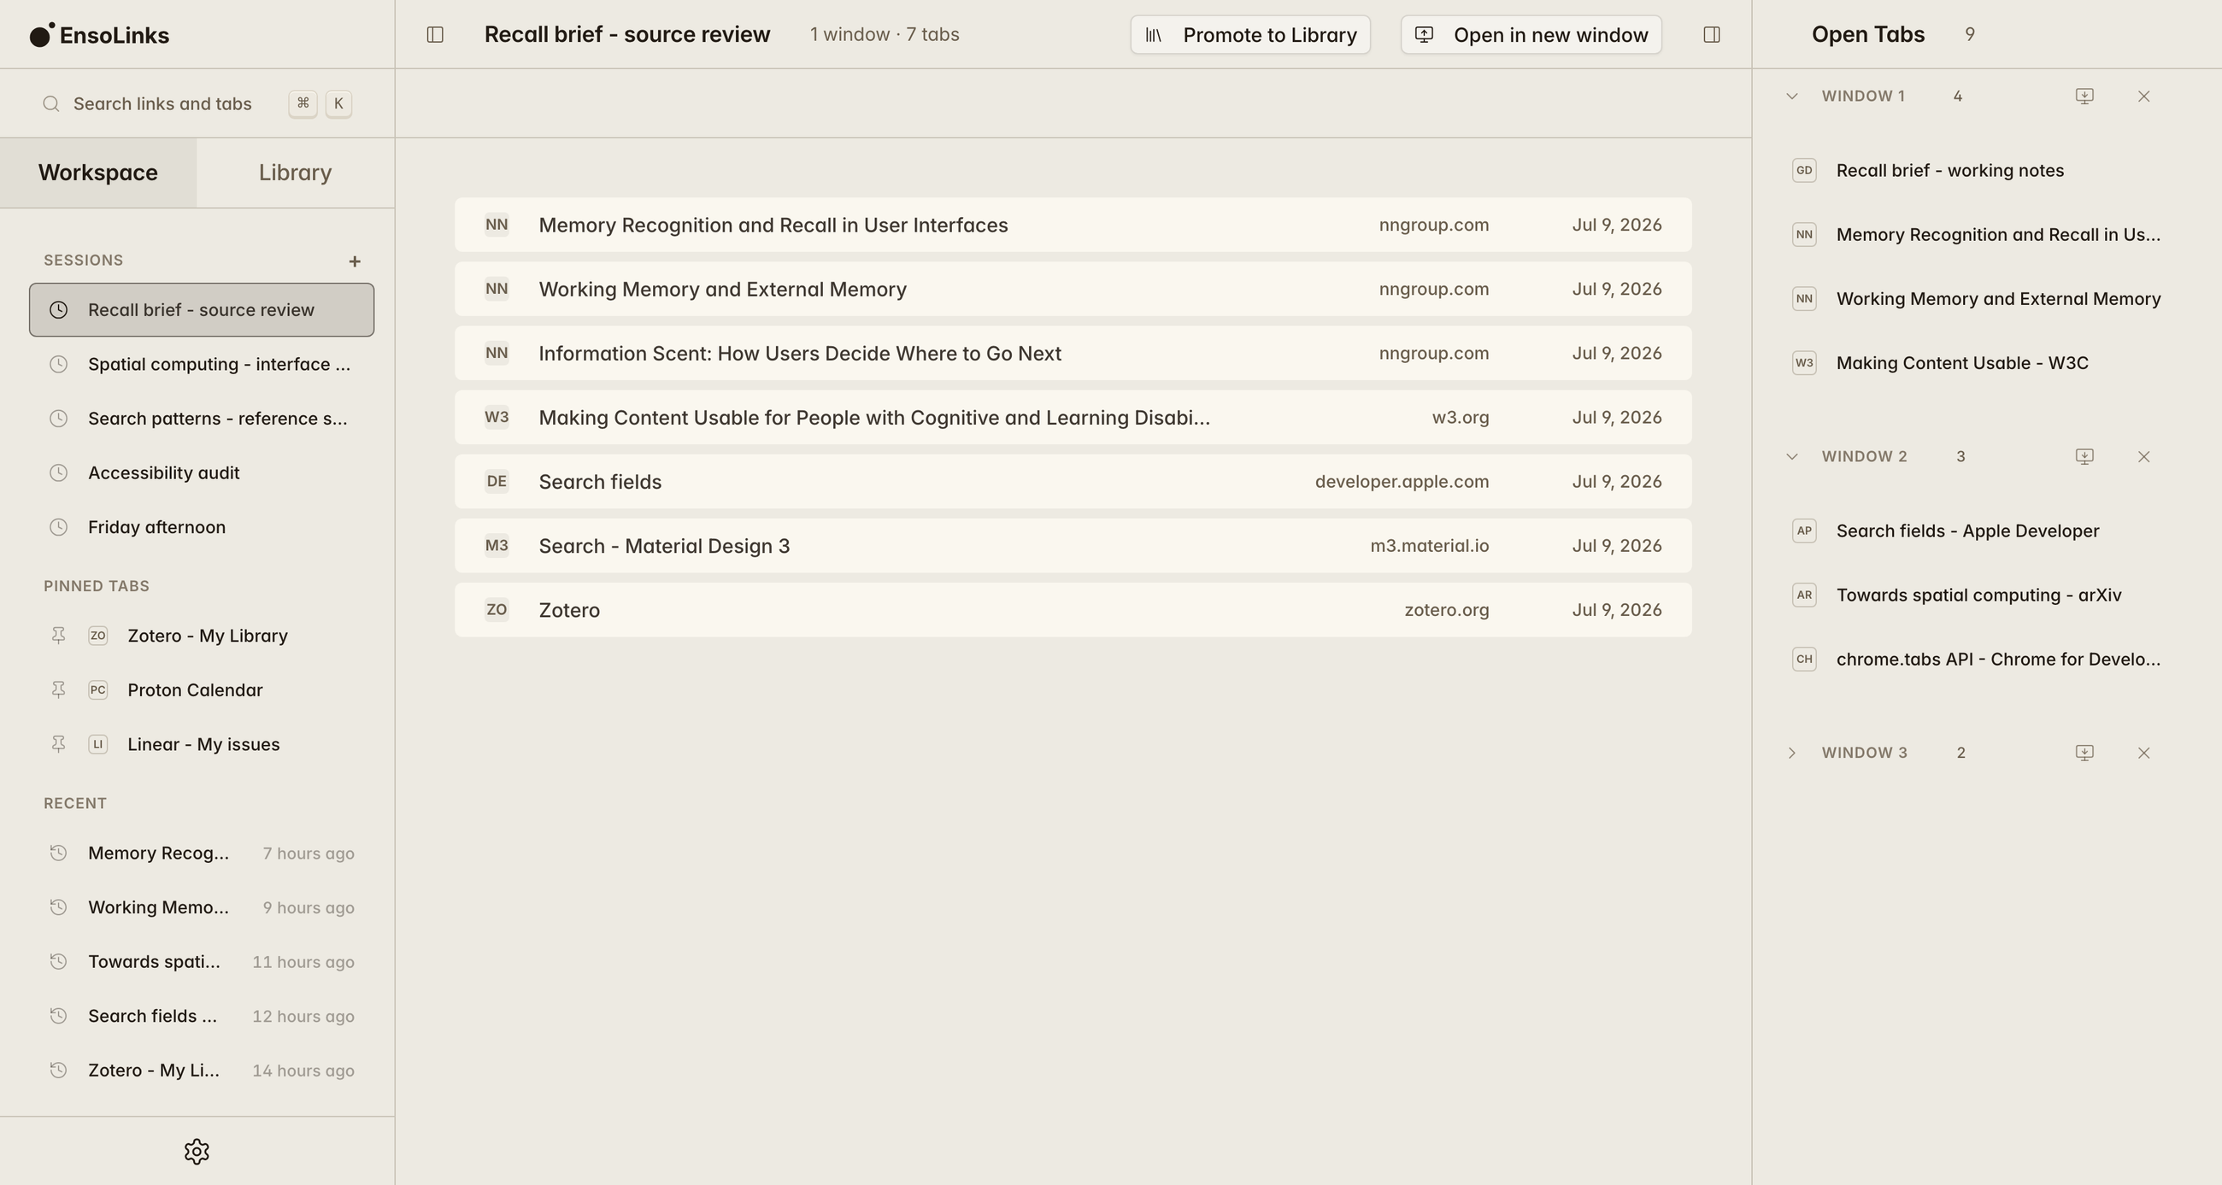The image size is (2222, 1185).
Task: Open Recall brief - source review session
Action: [x=202, y=309]
